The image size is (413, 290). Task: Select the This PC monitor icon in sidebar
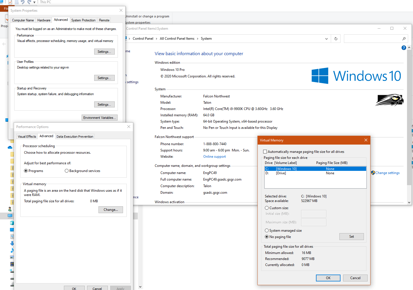tap(10, 216)
